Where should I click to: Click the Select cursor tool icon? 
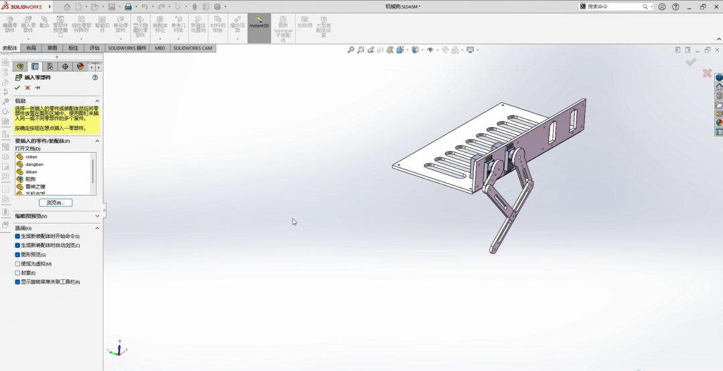(x=177, y=7)
